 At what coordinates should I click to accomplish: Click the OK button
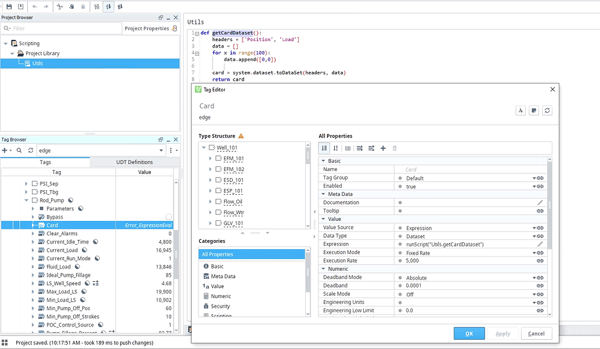[x=469, y=333]
